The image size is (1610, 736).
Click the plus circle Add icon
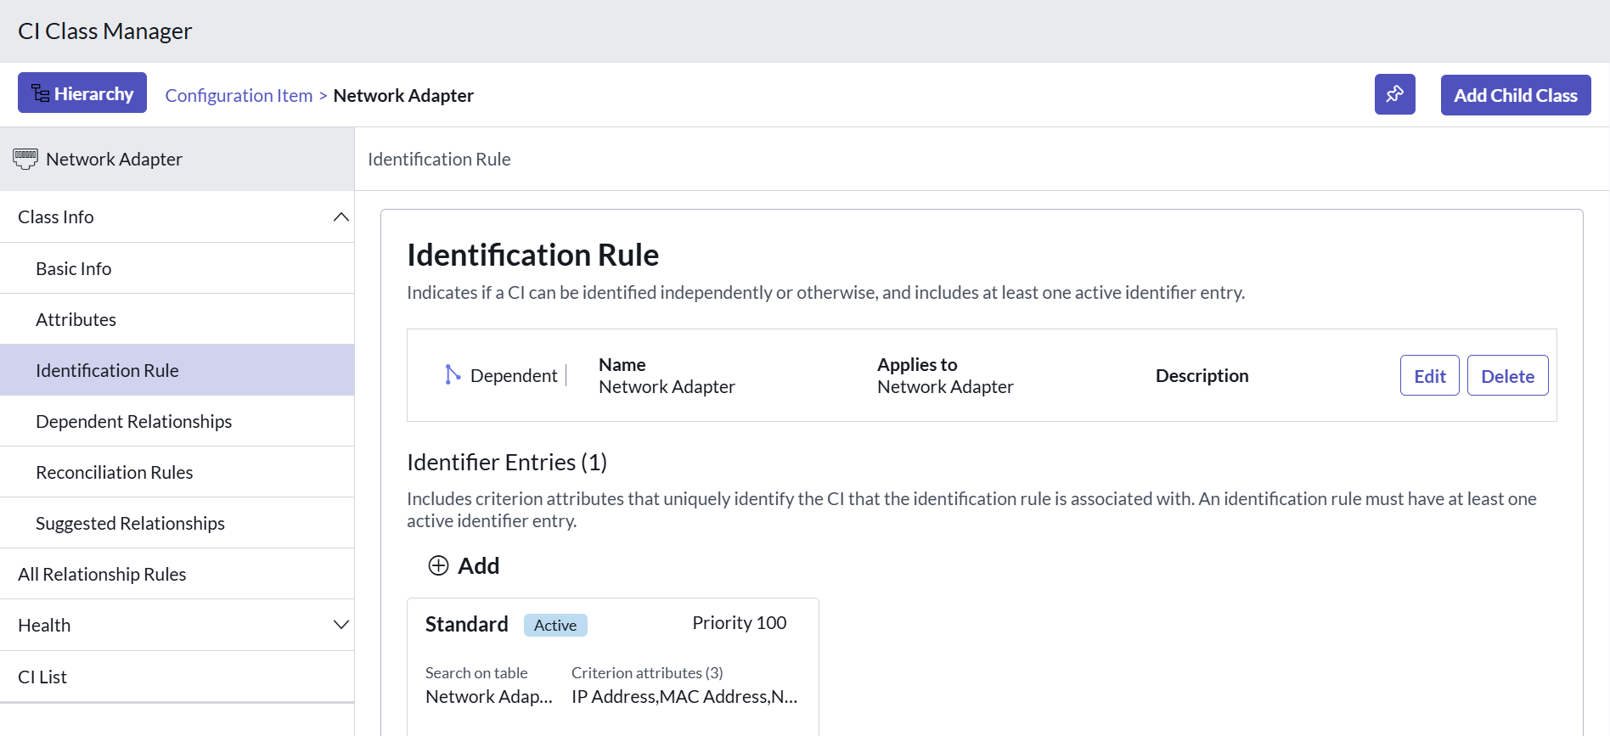438,565
